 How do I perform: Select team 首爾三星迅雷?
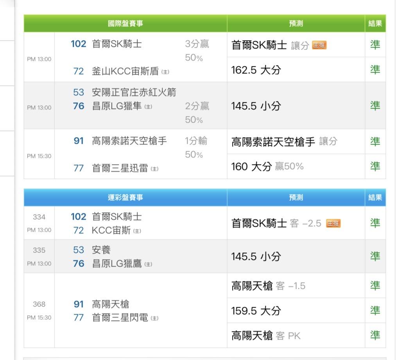pyautogui.click(x=120, y=168)
